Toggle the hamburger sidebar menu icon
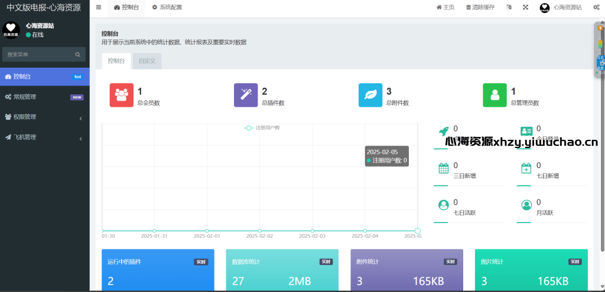605x292 pixels. [99, 7]
